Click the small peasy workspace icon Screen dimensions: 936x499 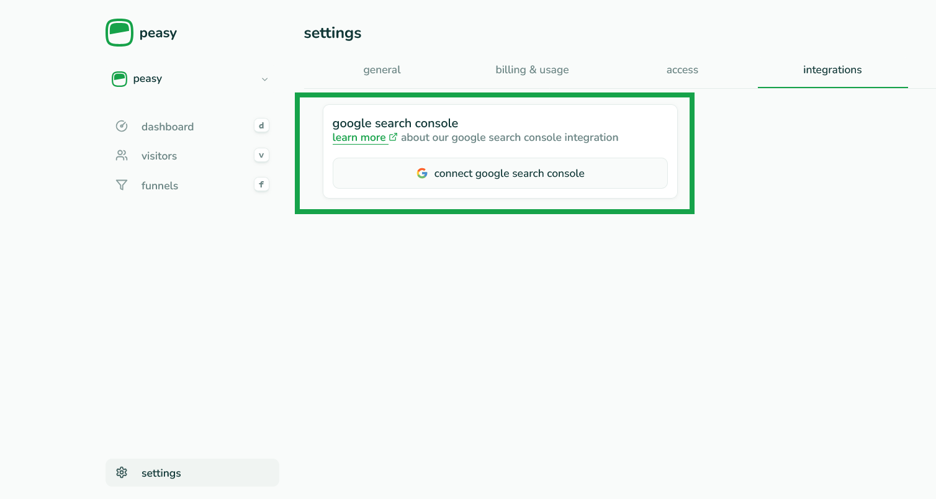click(119, 79)
